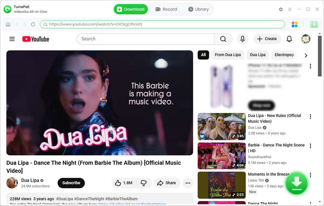Open the Under the Willow Tree thumbnail
The image size is (324, 206).
tap(222, 185)
